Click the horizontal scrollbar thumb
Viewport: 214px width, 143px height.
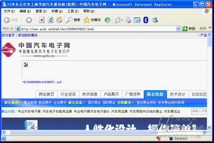click(83, 132)
